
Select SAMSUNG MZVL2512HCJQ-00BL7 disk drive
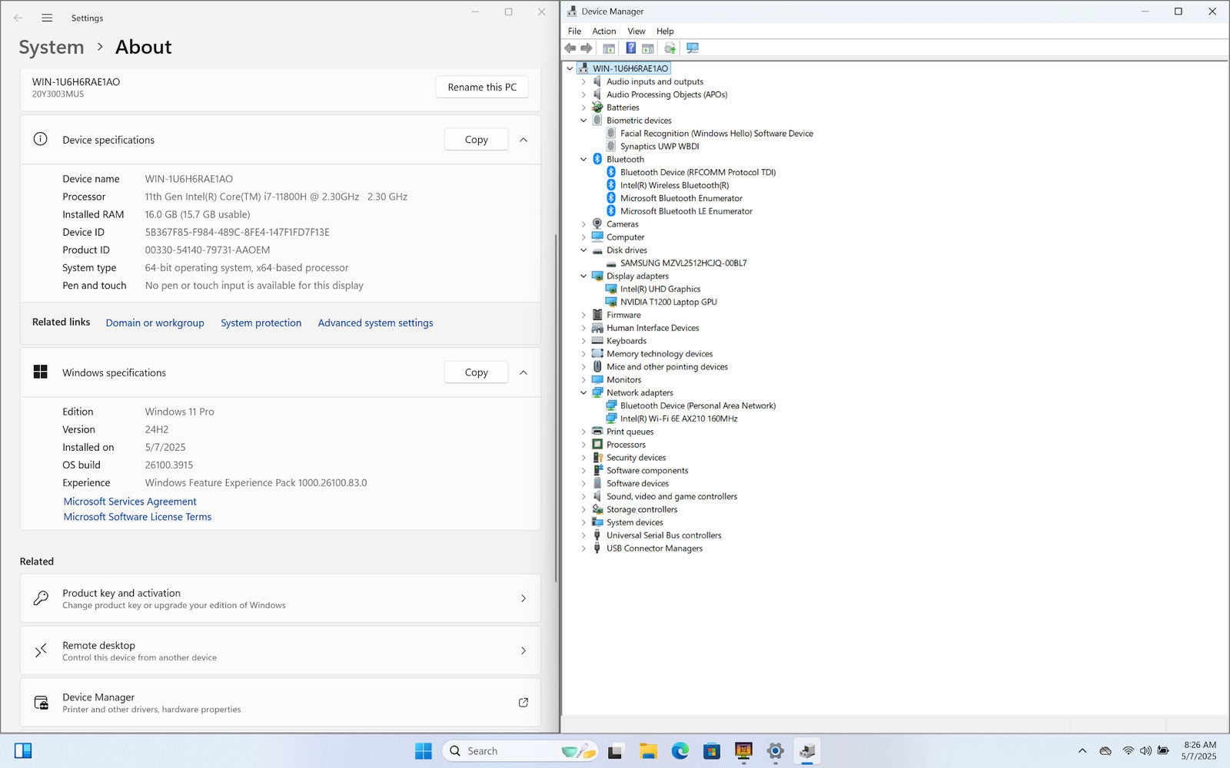click(683, 263)
